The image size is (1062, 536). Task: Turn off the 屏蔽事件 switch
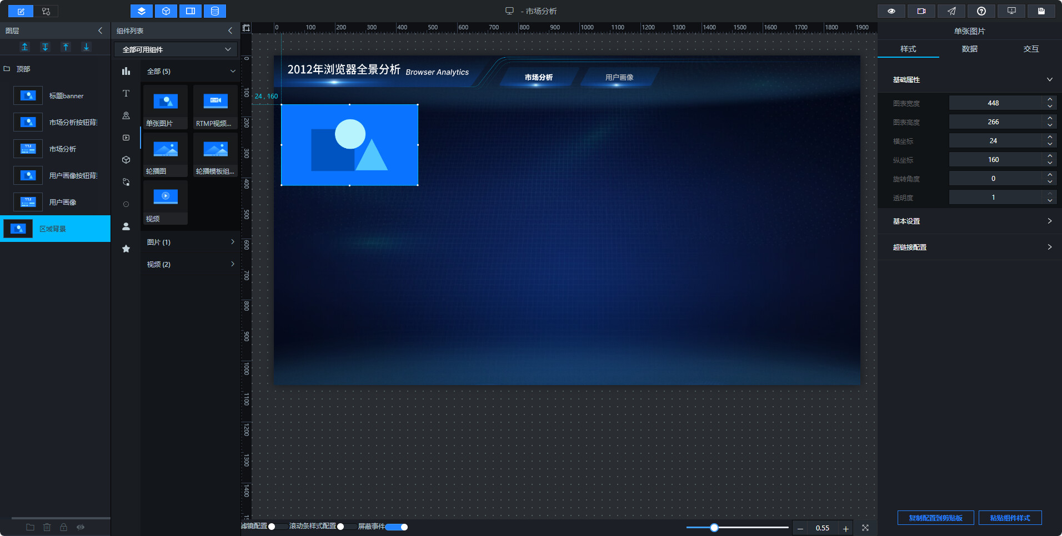[397, 527]
